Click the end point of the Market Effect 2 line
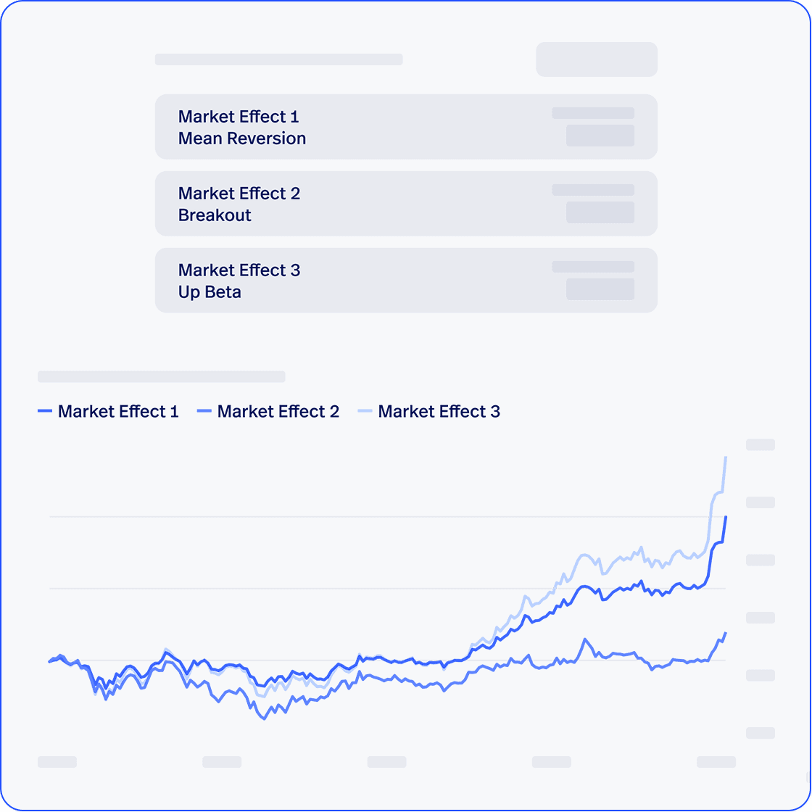This screenshot has width=812, height=812. [x=725, y=634]
